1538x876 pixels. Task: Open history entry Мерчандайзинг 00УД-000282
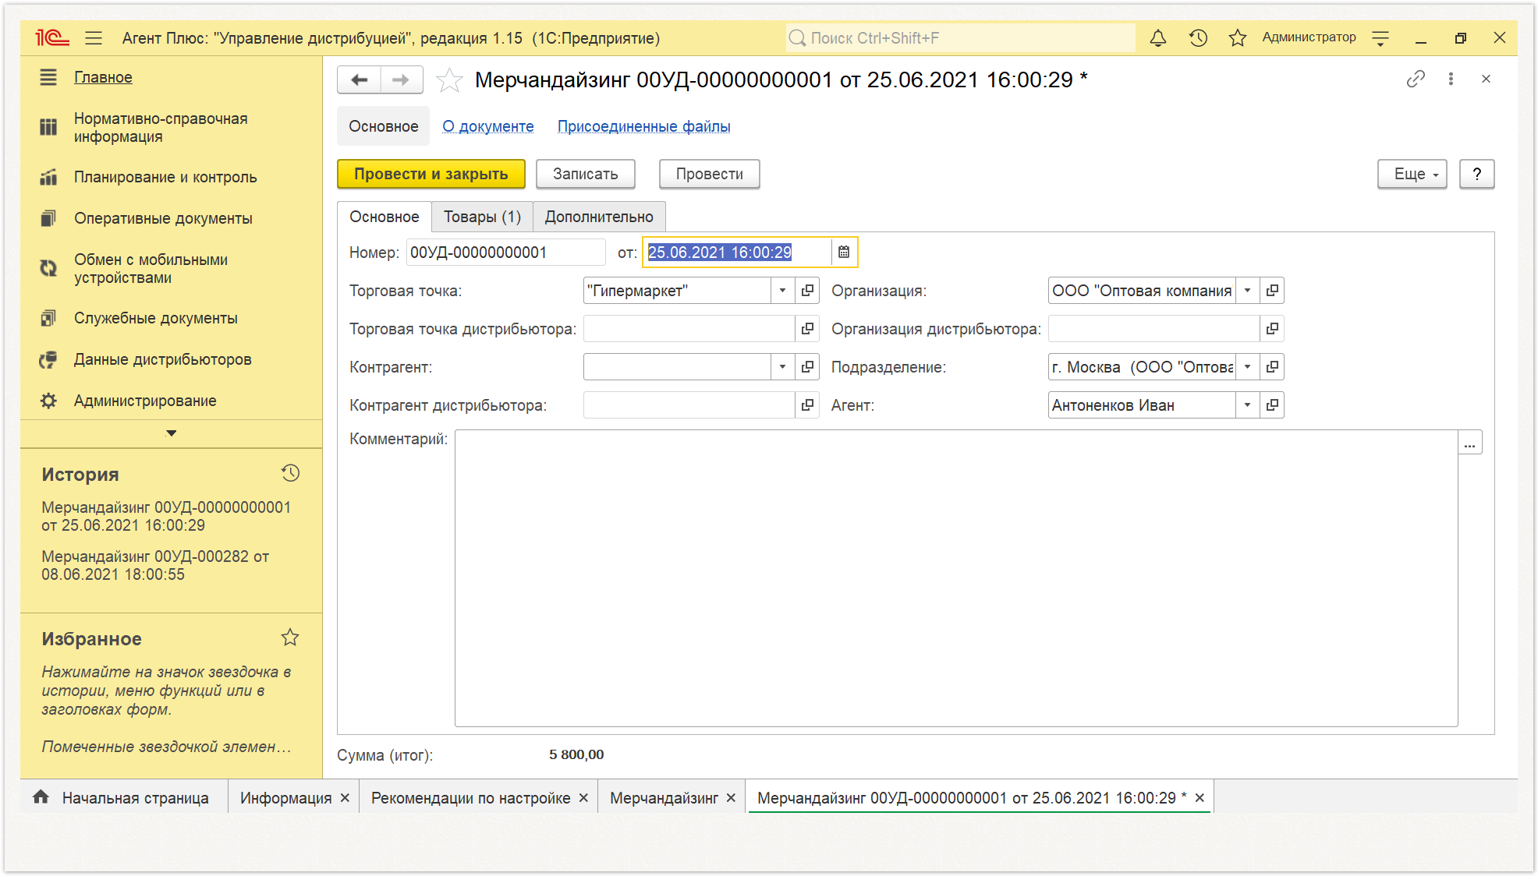[x=154, y=565]
